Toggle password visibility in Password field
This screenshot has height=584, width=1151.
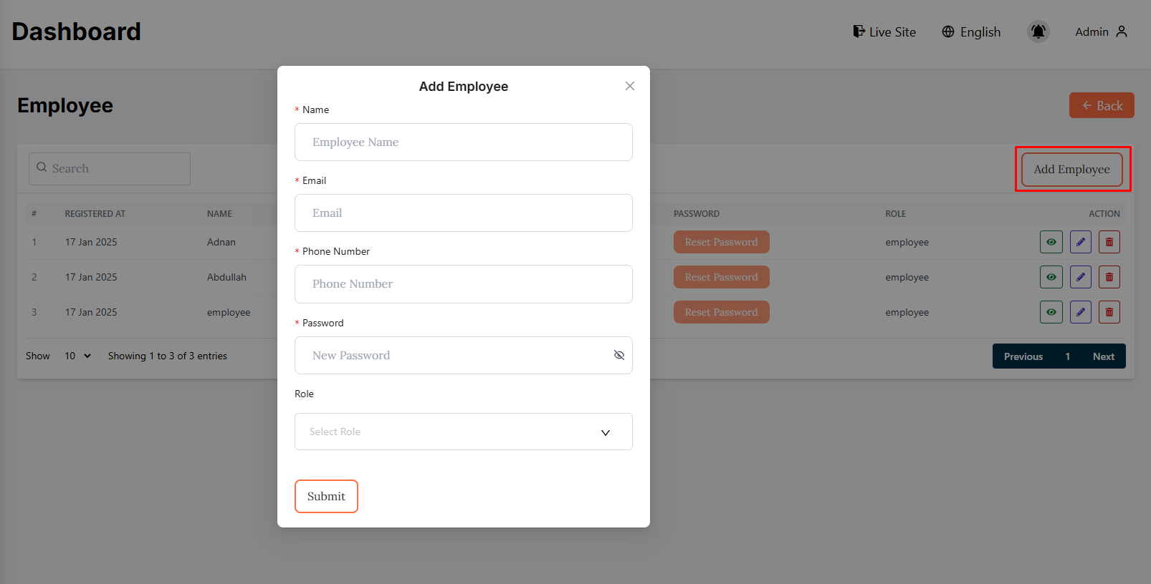(619, 355)
